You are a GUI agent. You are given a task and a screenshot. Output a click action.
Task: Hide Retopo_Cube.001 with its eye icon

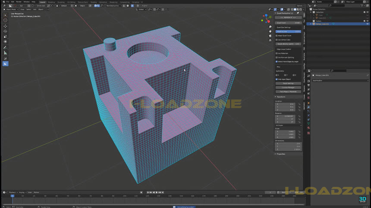click(368, 24)
